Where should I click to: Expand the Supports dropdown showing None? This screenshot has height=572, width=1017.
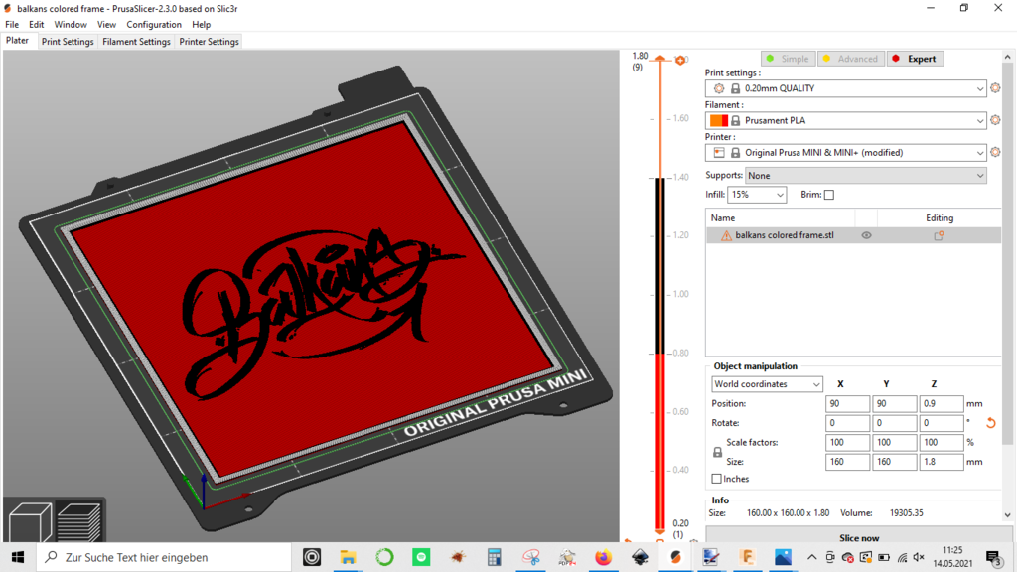[866, 176]
